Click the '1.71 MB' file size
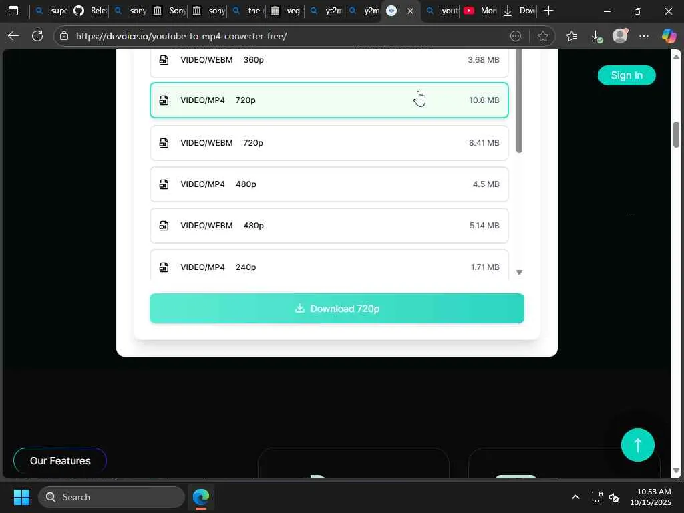This screenshot has width=684, height=513. tap(485, 267)
